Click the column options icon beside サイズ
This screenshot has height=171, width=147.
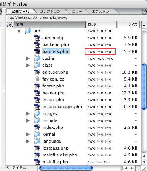[x=144, y=25]
